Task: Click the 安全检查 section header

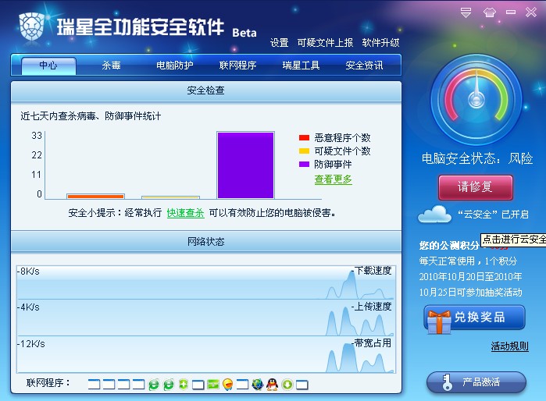Action: click(x=206, y=90)
